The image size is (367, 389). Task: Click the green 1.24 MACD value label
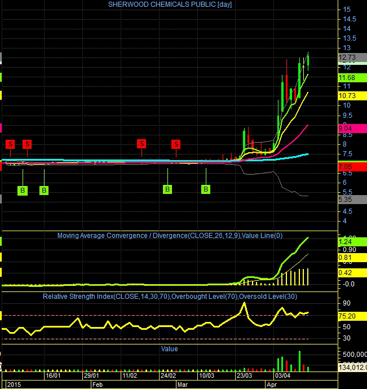click(x=352, y=242)
